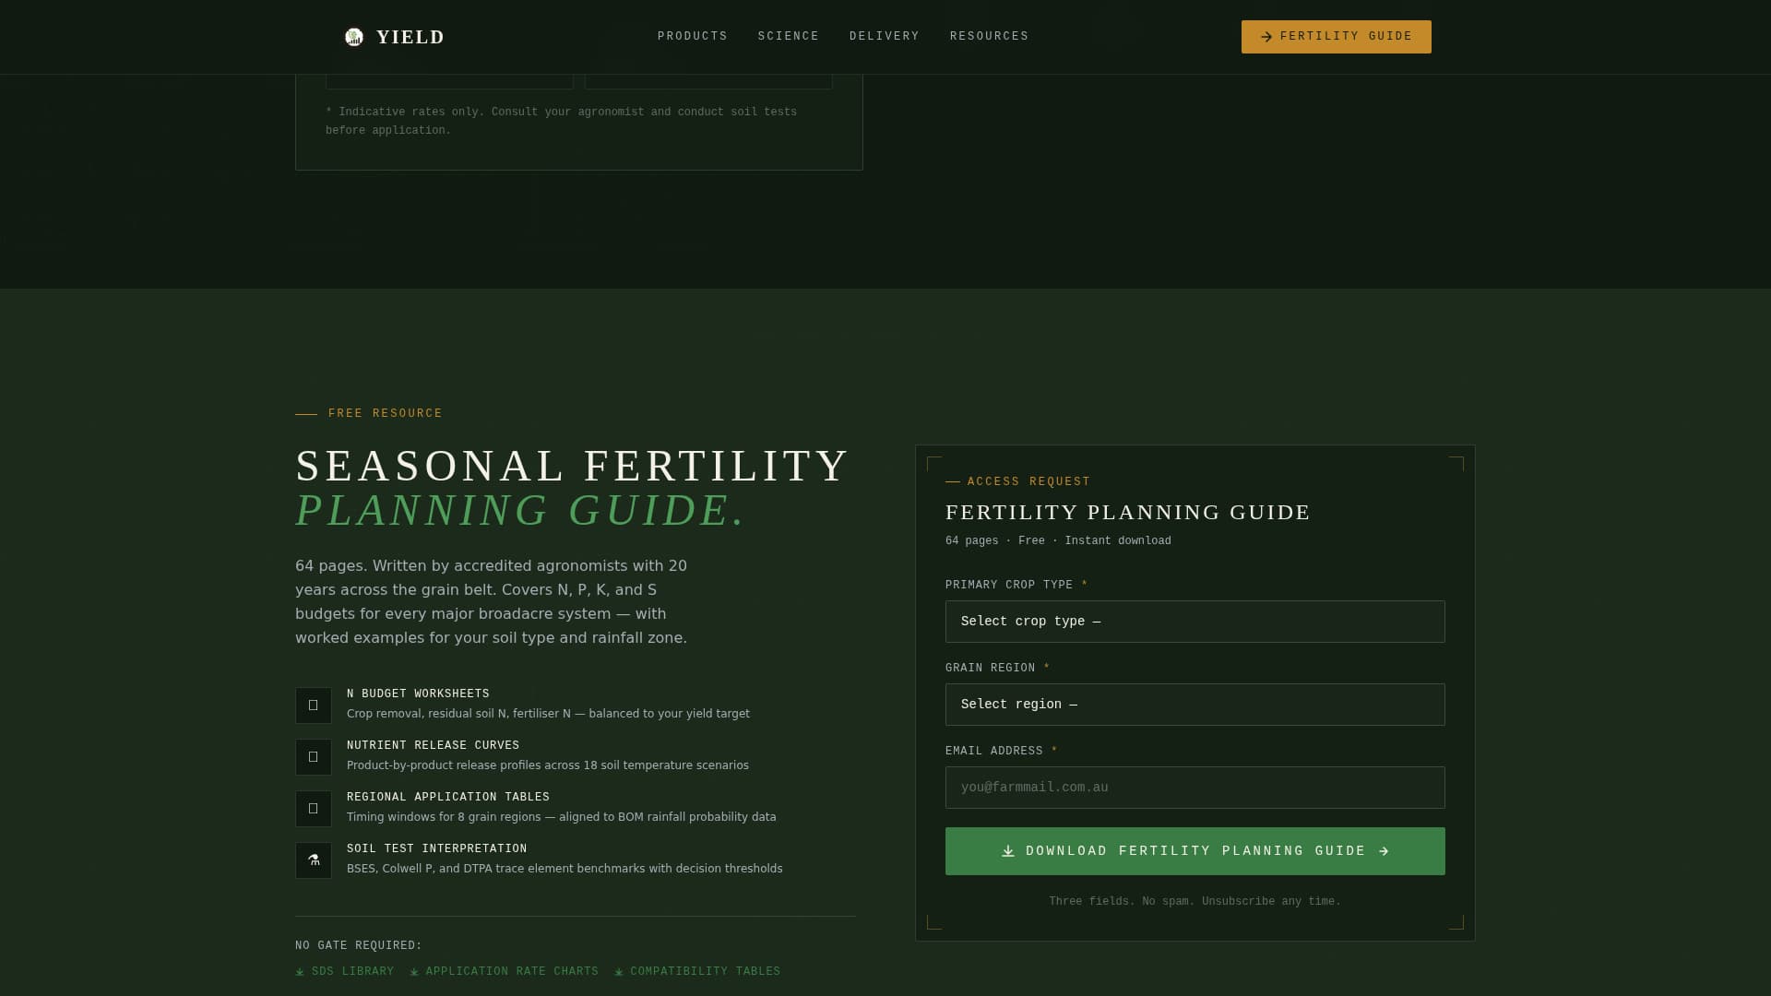Click the Regional Application Tables icon
This screenshot has height=996, width=1771.
pyautogui.click(x=314, y=809)
